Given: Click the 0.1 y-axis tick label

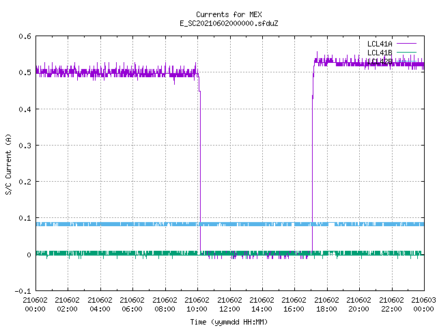Looking at the screenshot, I should 25,218.
